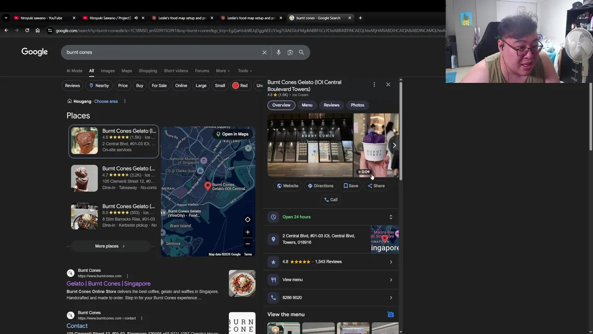
Task: Go back using the browser back arrow
Action: click(6, 31)
